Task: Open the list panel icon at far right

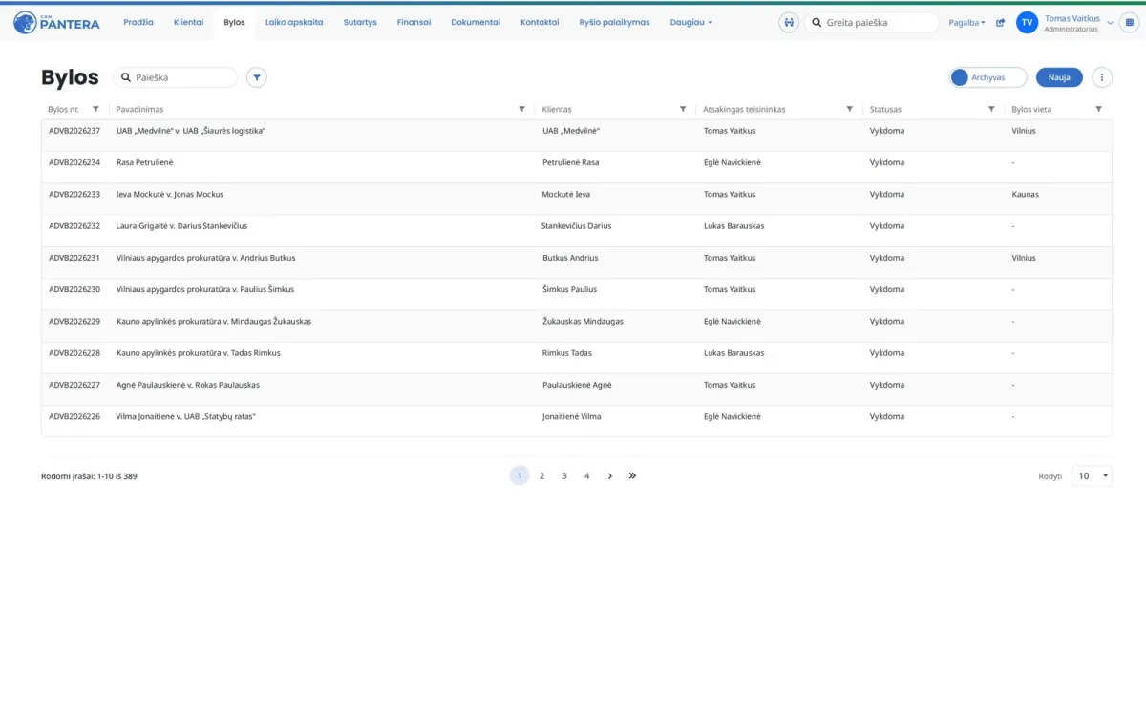Action: (1130, 22)
